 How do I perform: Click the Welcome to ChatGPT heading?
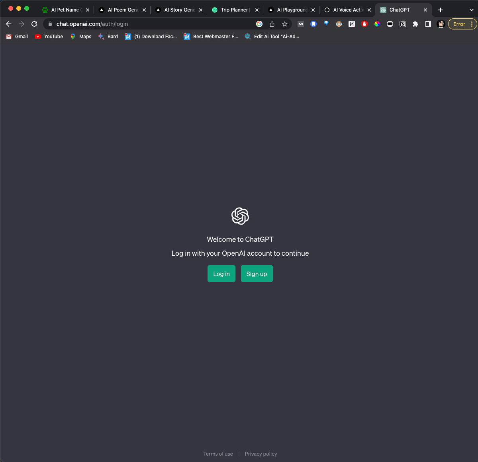click(x=240, y=239)
